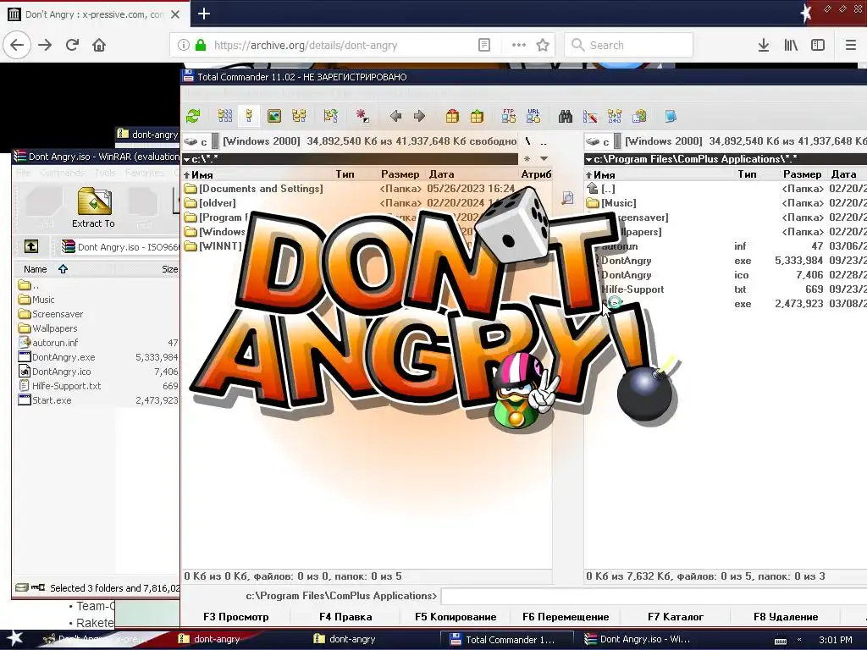Click the unpack files toolbar icon
The width and height of the screenshot is (867, 650).
(477, 116)
